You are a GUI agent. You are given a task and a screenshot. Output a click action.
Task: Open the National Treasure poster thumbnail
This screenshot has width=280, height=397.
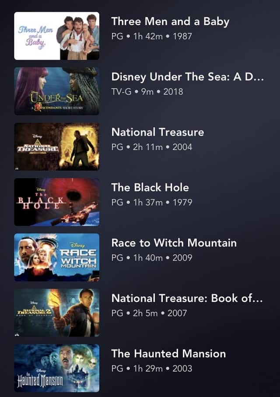pyautogui.click(x=56, y=147)
